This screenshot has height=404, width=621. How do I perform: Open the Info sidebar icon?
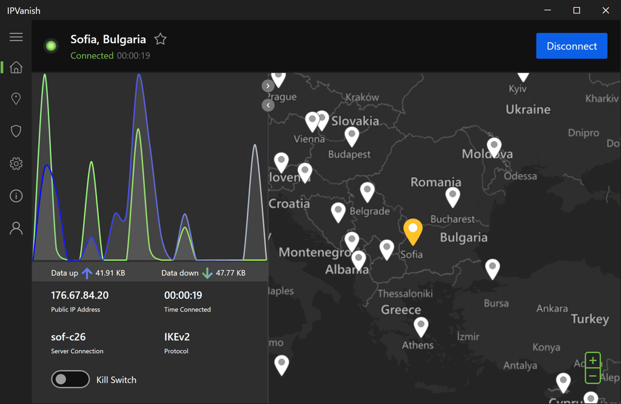click(16, 196)
